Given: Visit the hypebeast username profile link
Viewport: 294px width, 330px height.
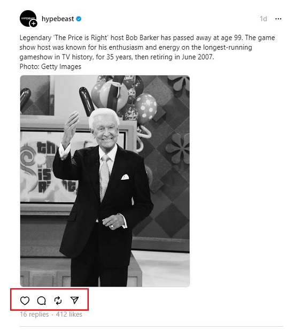Looking at the screenshot, I should click(x=58, y=19).
